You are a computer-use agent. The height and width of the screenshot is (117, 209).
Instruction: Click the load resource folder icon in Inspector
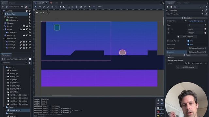[171, 7]
